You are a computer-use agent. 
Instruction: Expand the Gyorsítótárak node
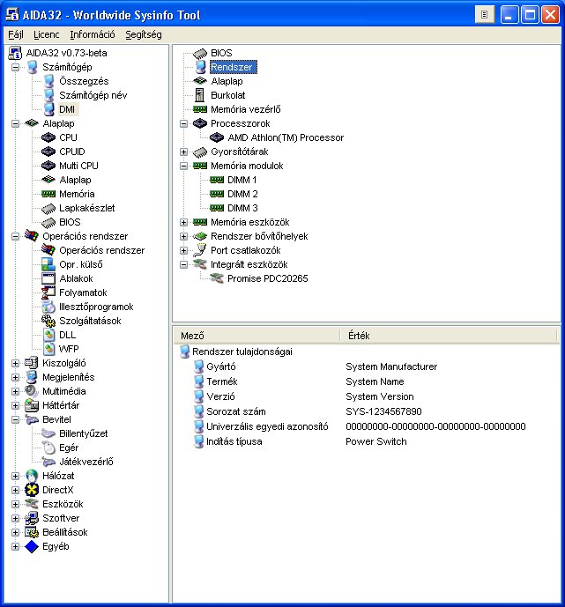point(184,152)
